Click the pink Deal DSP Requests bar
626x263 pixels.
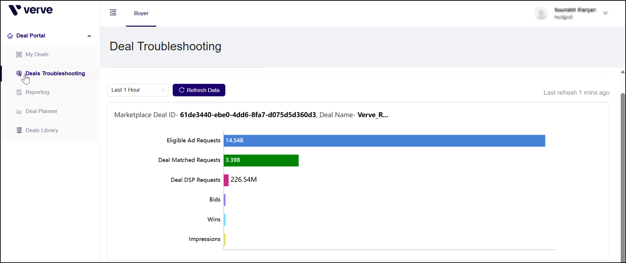click(226, 180)
